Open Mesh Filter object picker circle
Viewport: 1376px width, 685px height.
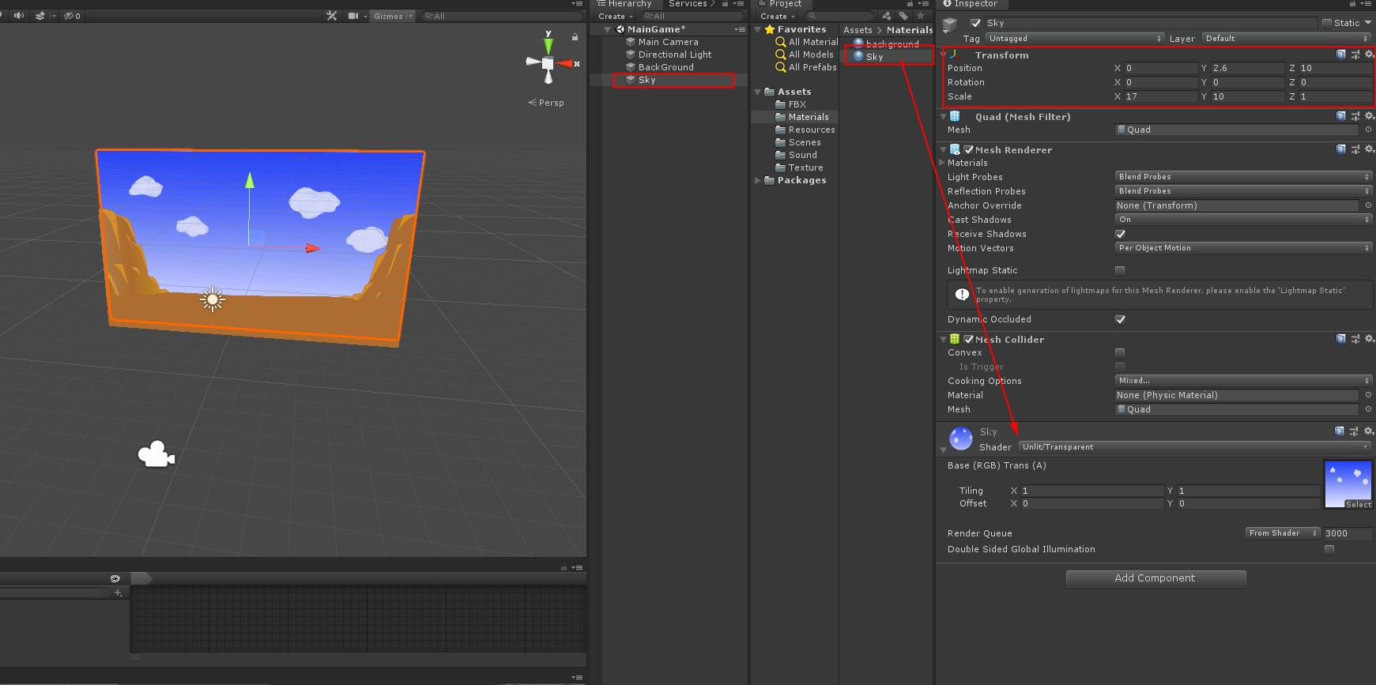(x=1368, y=130)
